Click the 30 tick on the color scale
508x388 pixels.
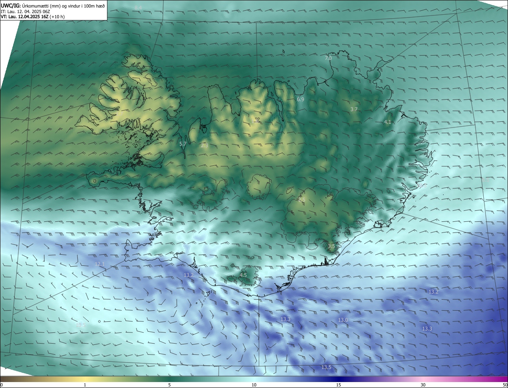423,385
